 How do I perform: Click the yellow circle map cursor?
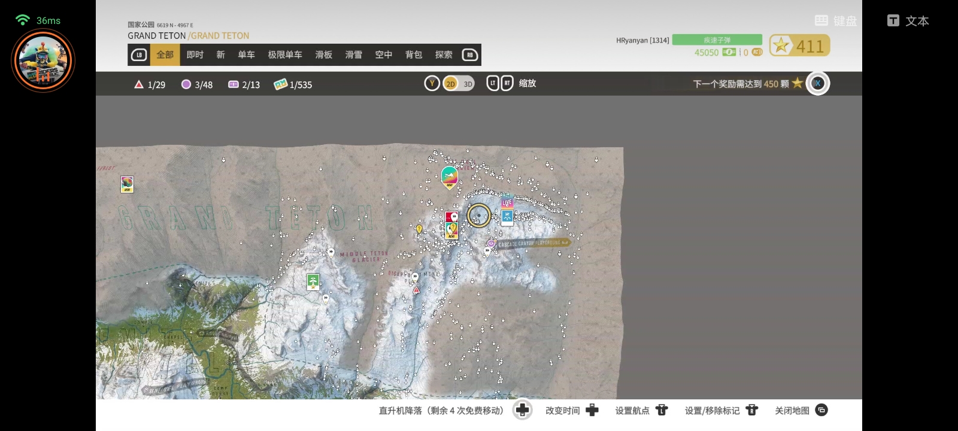(478, 215)
